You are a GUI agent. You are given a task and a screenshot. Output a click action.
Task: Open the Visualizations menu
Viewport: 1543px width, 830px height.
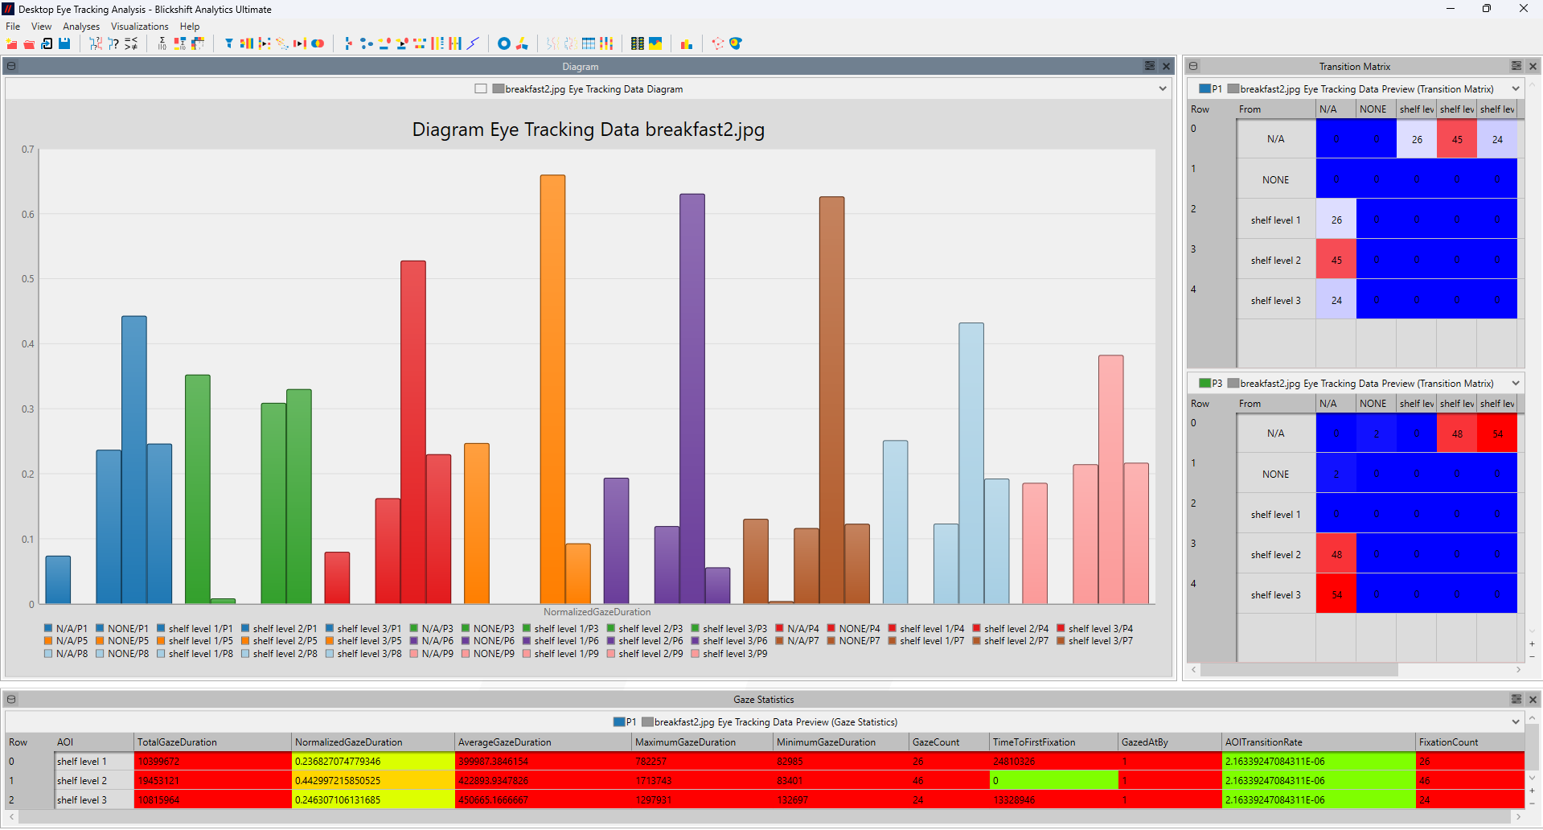click(139, 27)
